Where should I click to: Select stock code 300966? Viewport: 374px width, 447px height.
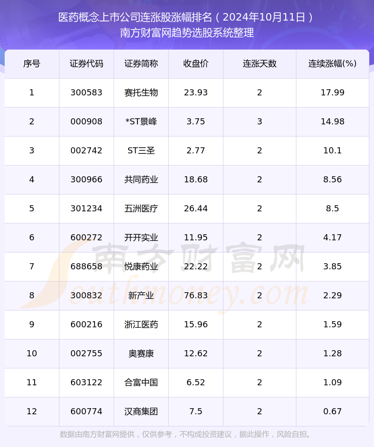[86, 180]
